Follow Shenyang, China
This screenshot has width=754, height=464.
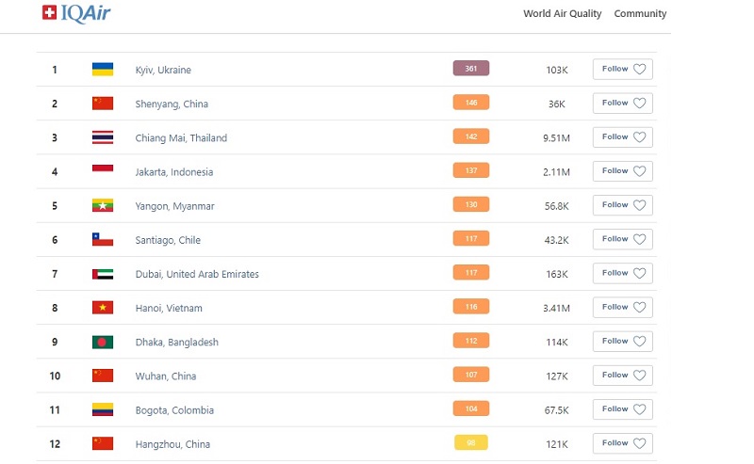(x=623, y=104)
